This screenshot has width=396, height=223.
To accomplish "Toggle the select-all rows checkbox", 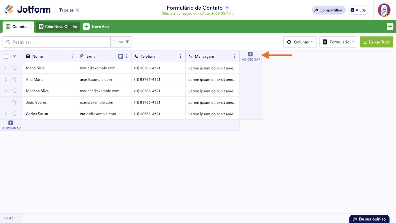I will [x=6, y=56].
